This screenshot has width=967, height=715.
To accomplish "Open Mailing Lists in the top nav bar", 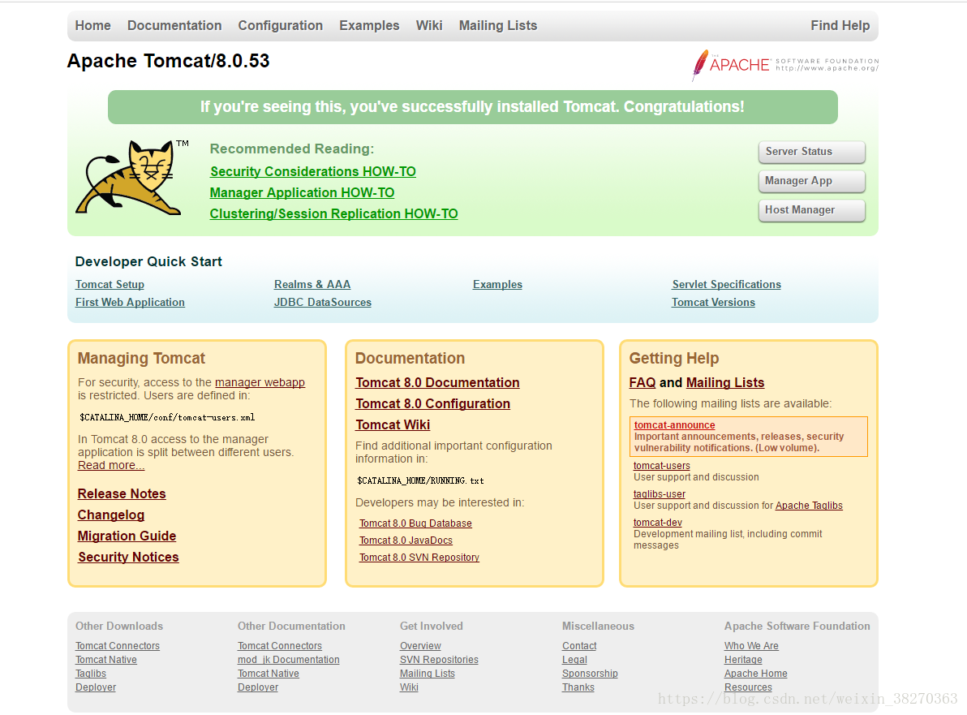I will click(x=497, y=25).
